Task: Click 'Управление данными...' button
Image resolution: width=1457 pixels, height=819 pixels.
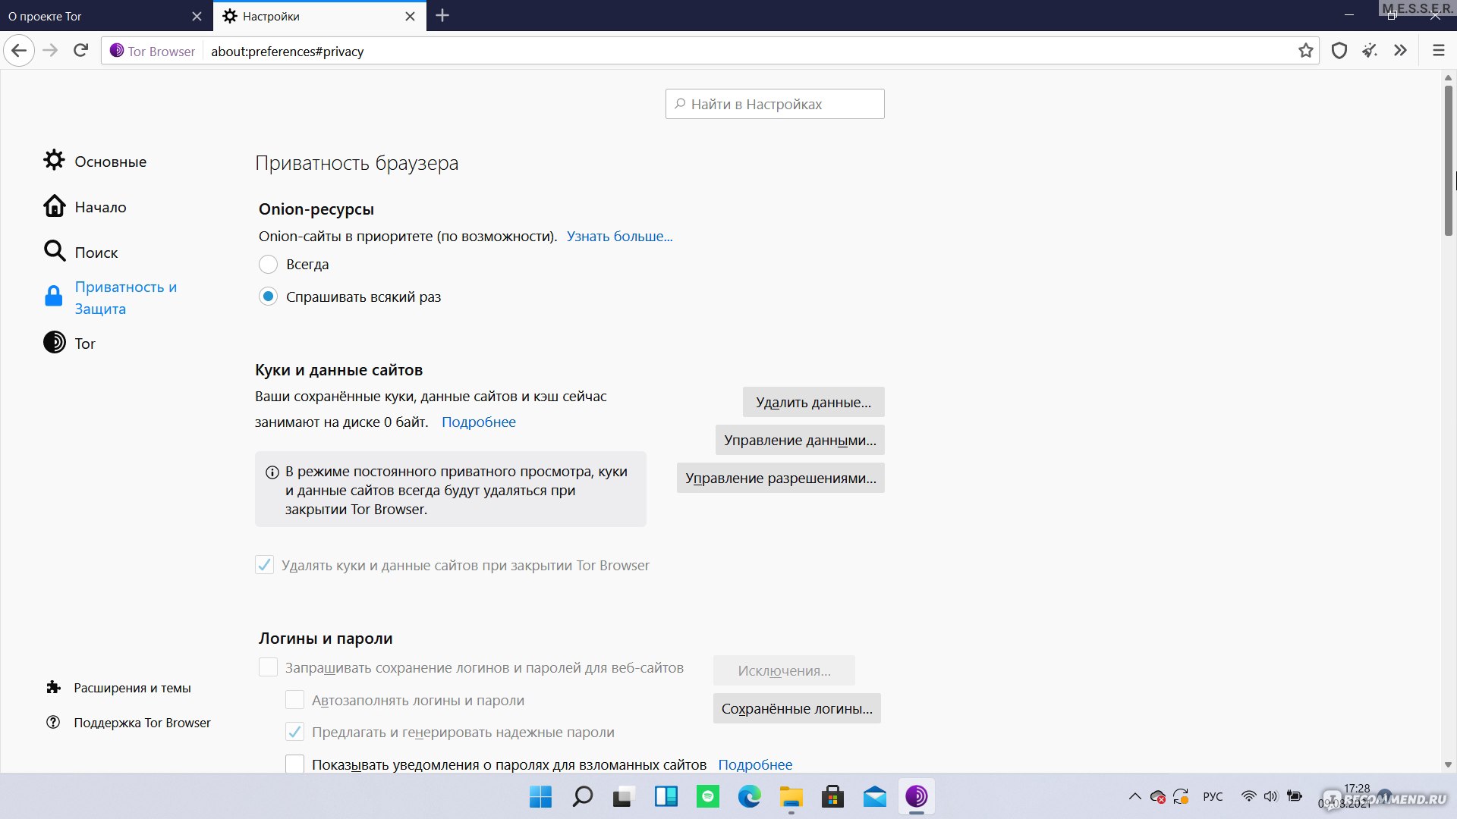Action: [x=800, y=439]
